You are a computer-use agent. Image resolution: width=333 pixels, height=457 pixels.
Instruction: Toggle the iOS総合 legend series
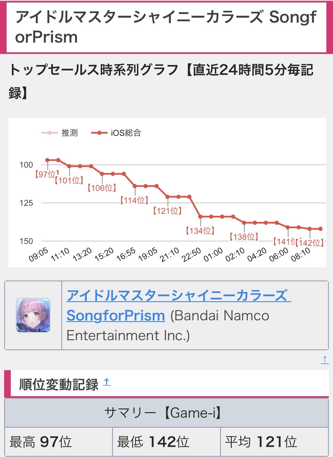116,133
